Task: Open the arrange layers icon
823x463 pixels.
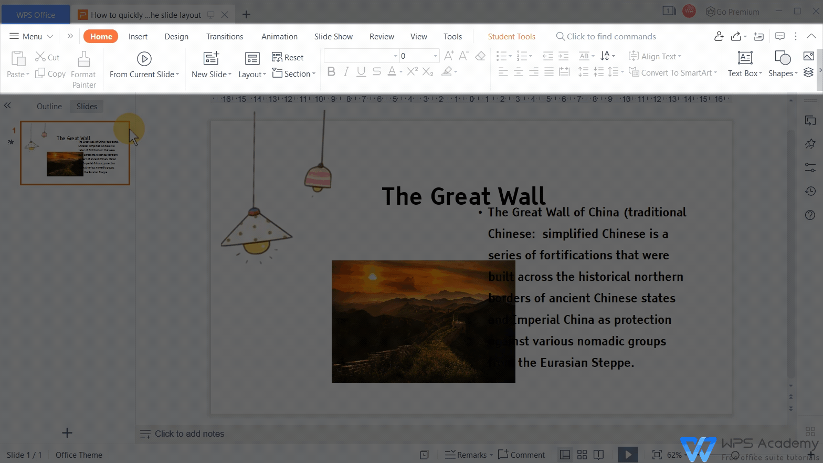Action: tap(808, 72)
